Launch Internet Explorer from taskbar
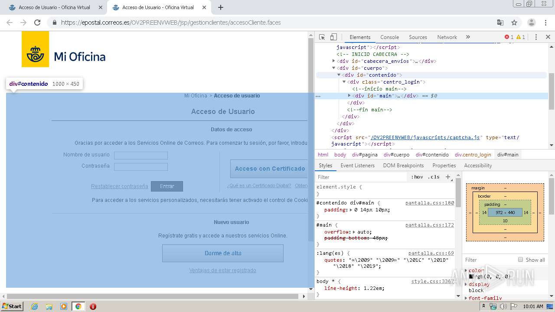Viewport: 555px width, 312px height. [x=35, y=306]
